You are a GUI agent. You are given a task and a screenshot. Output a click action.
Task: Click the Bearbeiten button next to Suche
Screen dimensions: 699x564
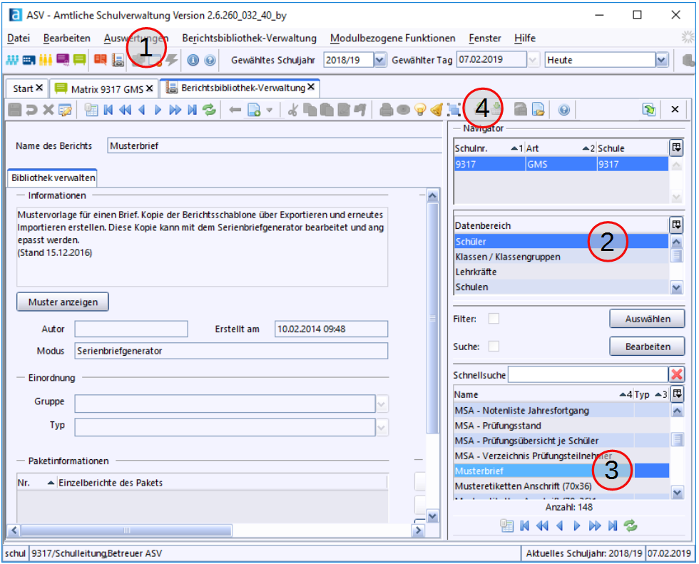pos(648,347)
